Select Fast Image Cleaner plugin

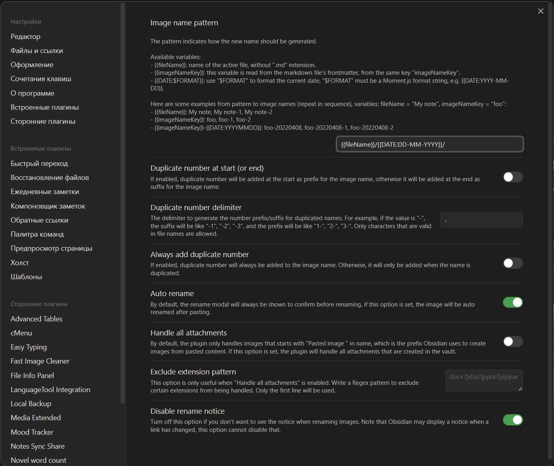coord(40,361)
